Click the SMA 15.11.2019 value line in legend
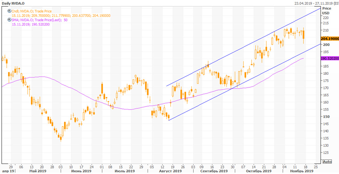 (31, 25)
